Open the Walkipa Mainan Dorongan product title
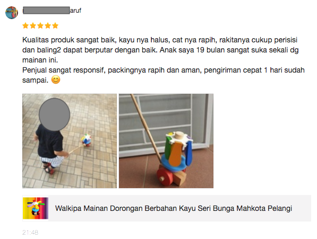 point(174,208)
